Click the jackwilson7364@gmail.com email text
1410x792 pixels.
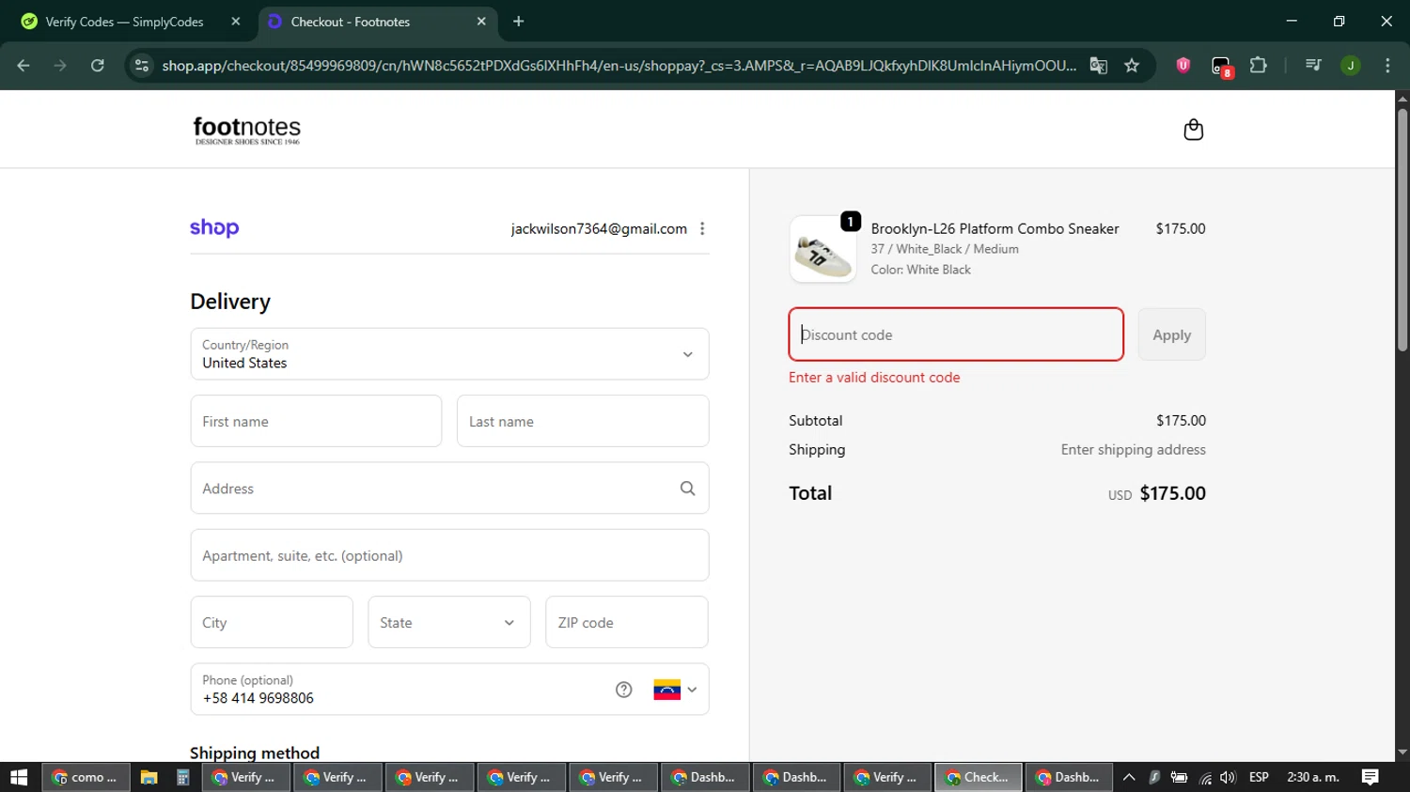tap(599, 228)
